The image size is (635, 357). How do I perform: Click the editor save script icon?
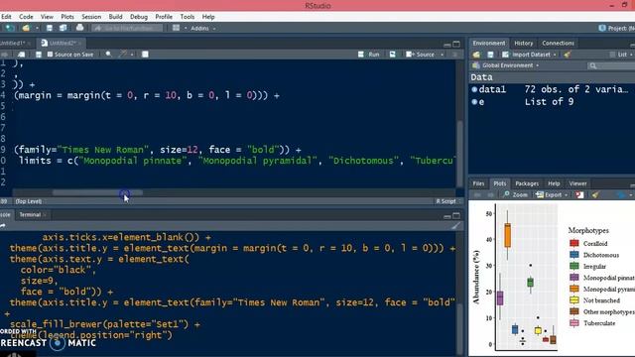[39, 55]
